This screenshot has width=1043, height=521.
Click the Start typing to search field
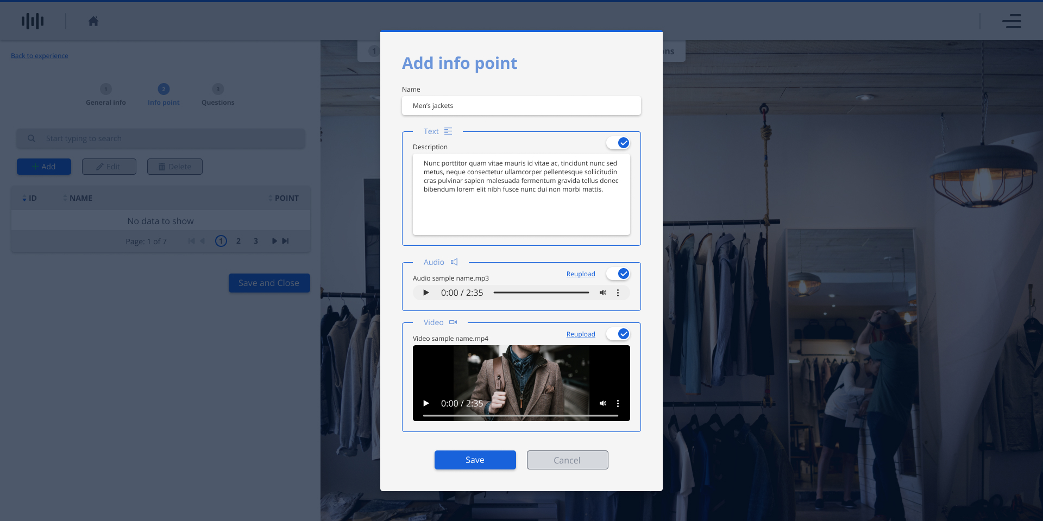[x=161, y=138]
